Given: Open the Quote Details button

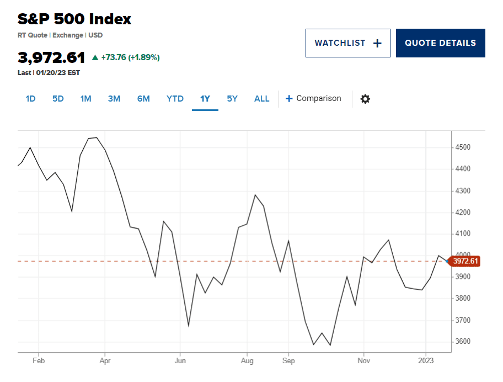Looking at the screenshot, I should coord(441,43).
